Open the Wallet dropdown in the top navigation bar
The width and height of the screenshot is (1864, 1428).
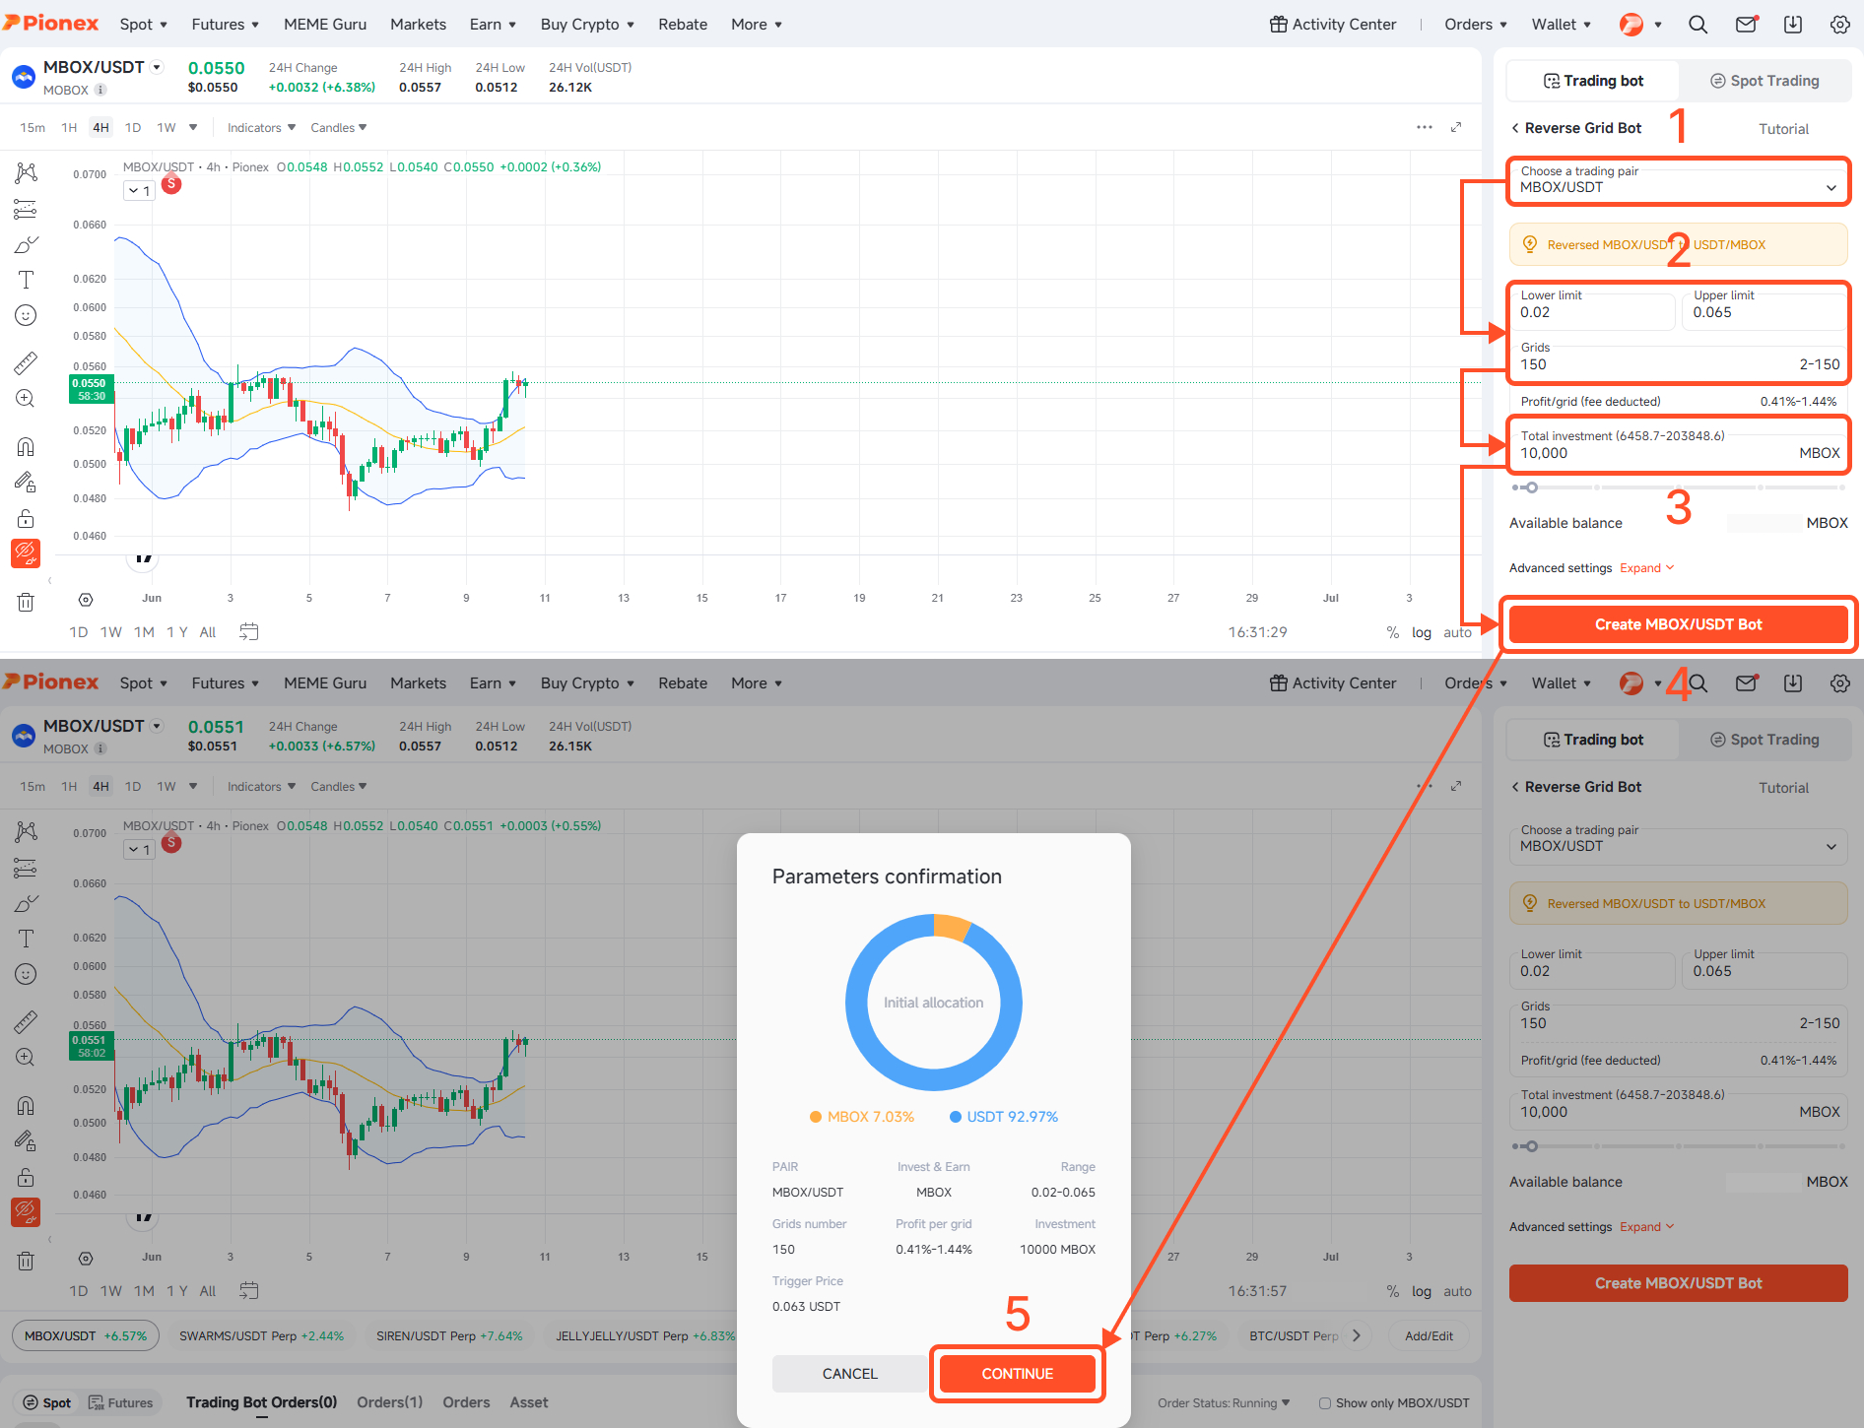point(1562,25)
